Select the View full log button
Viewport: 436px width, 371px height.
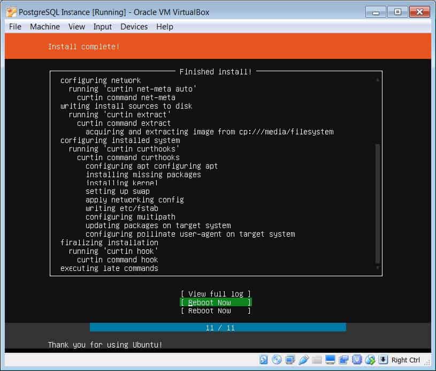216,294
